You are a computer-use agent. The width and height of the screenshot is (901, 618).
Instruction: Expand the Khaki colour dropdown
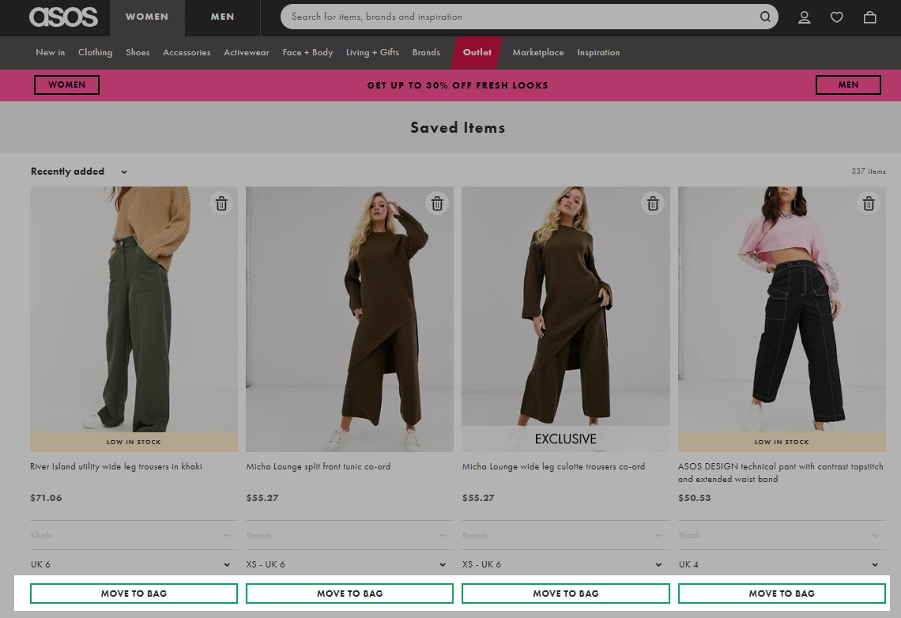pos(133,535)
